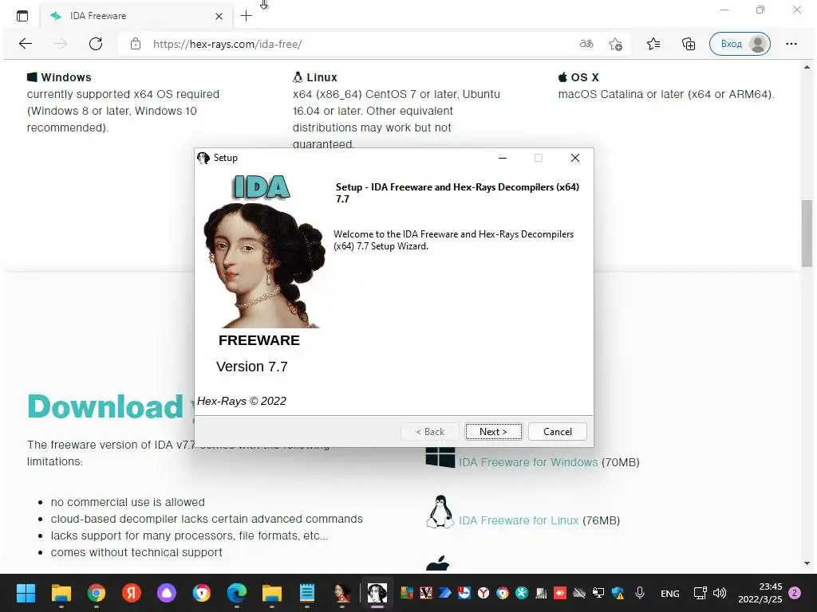The image size is (817, 612).
Task: Click the microphone icon in system tray
Action: 640,593
